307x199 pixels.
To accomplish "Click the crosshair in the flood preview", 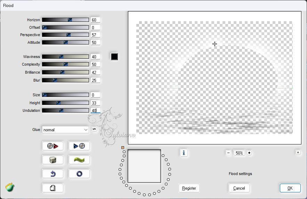I will [215, 44].
